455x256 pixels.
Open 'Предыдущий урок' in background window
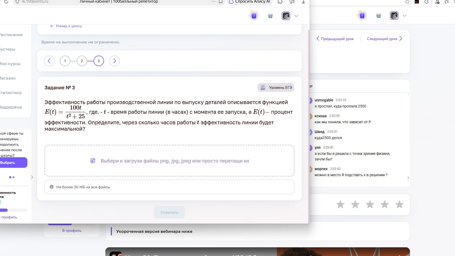[x=335, y=39]
